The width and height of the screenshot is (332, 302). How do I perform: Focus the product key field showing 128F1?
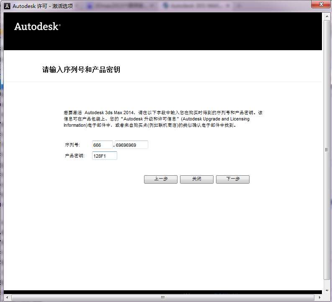(105, 156)
